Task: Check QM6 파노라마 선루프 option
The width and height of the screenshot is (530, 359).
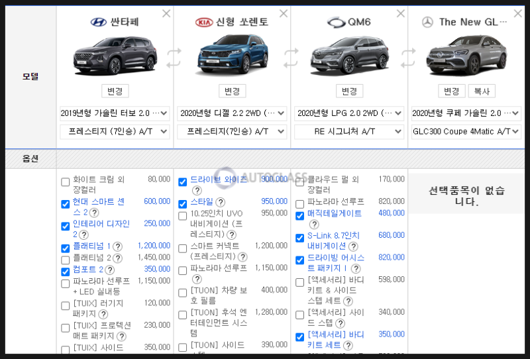Action: (x=300, y=204)
